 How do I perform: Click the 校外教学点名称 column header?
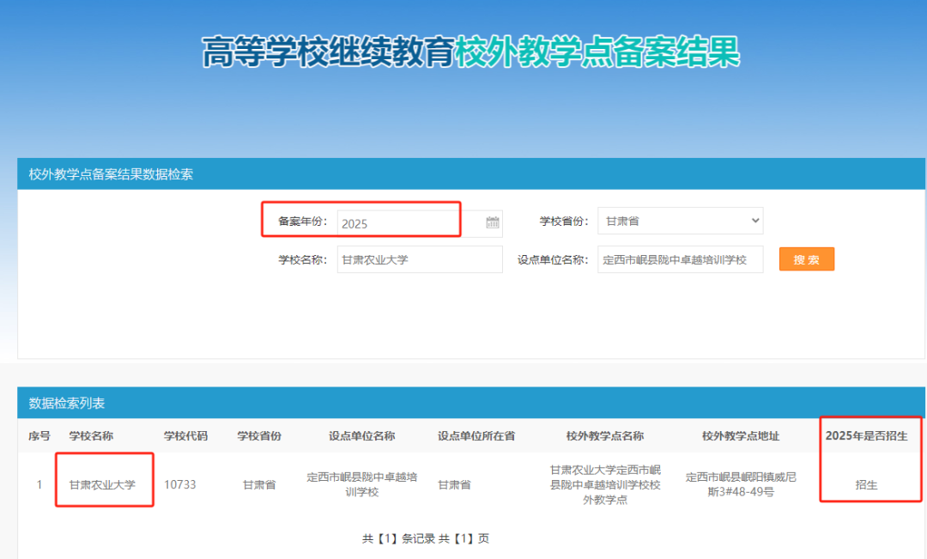pos(605,436)
